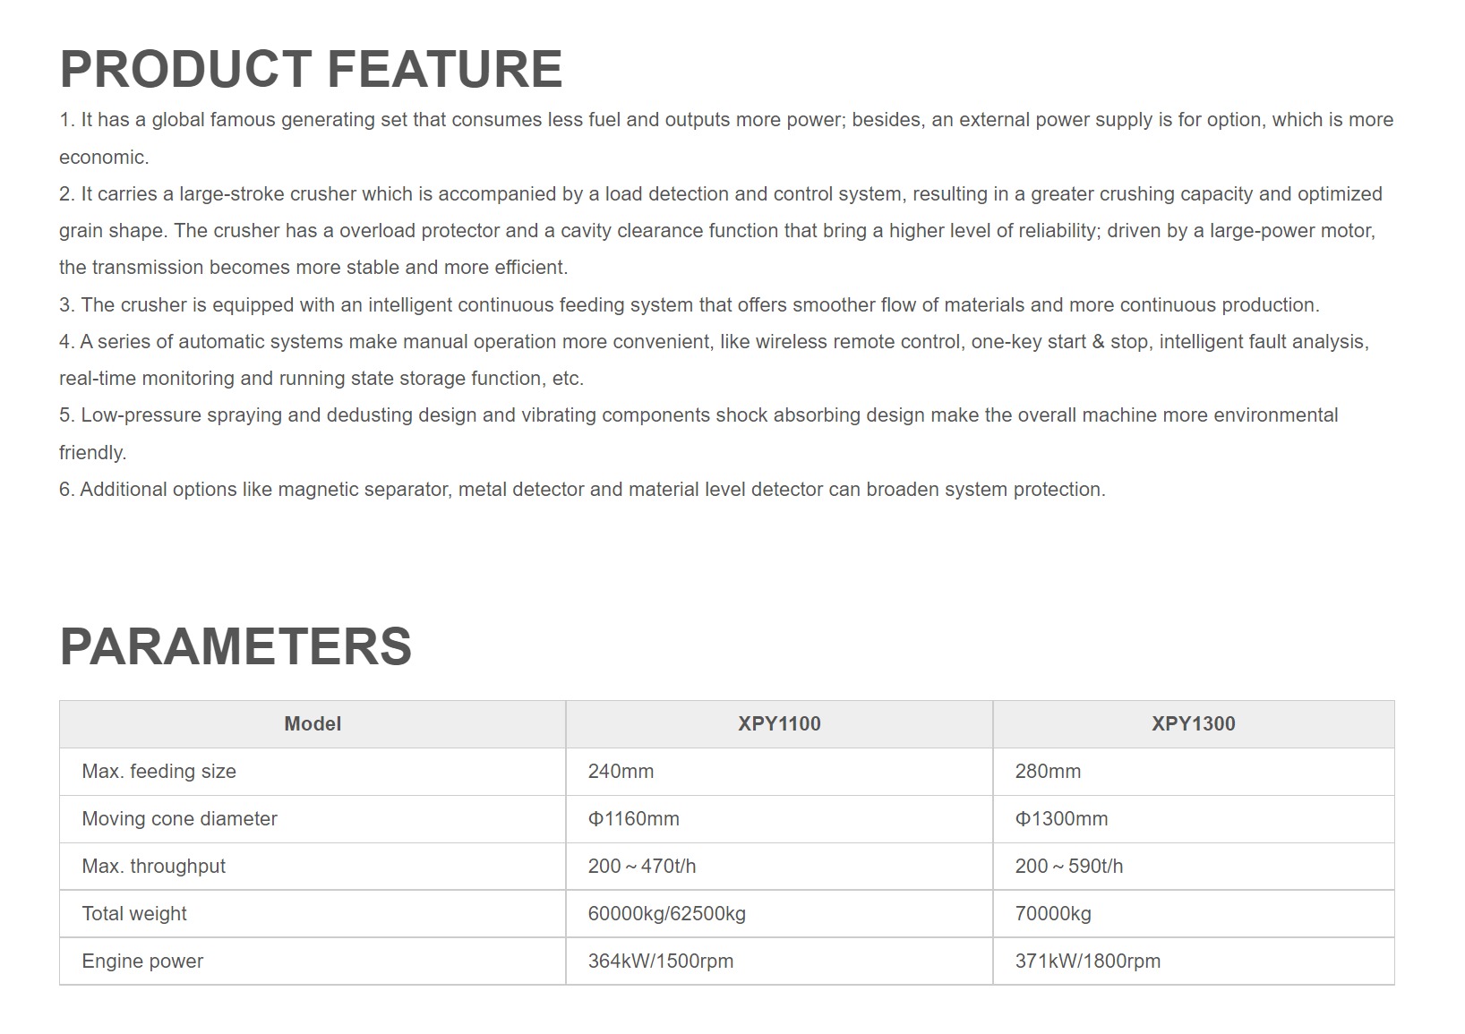This screenshot has width=1465, height=1034.
Task: Click the PARAMETERS heading
Action: click(236, 646)
